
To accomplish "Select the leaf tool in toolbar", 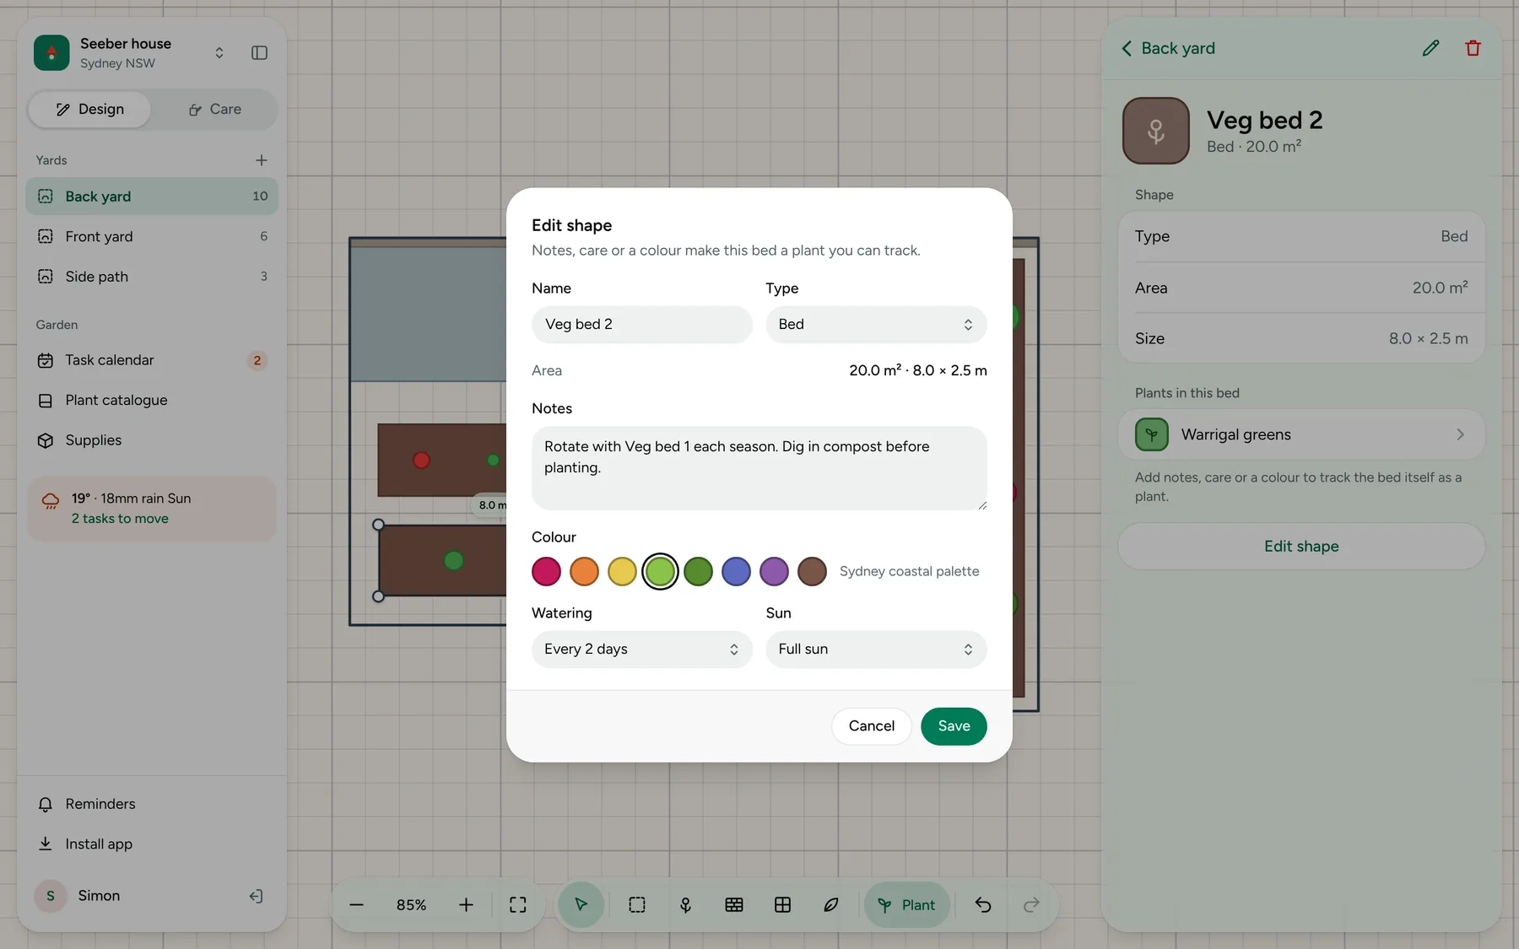I will click(831, 904).
